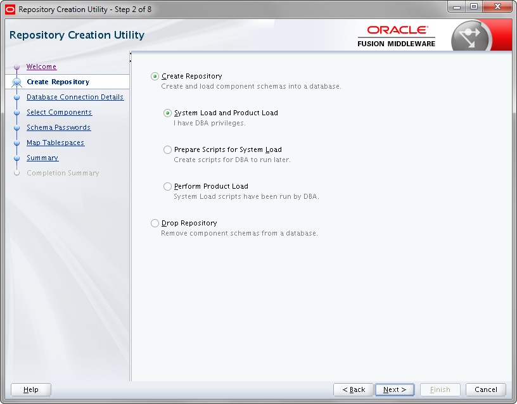Viewport: 517px width, 404px height.
Task: Click the Create Repository current step marker
Action: 17,82
